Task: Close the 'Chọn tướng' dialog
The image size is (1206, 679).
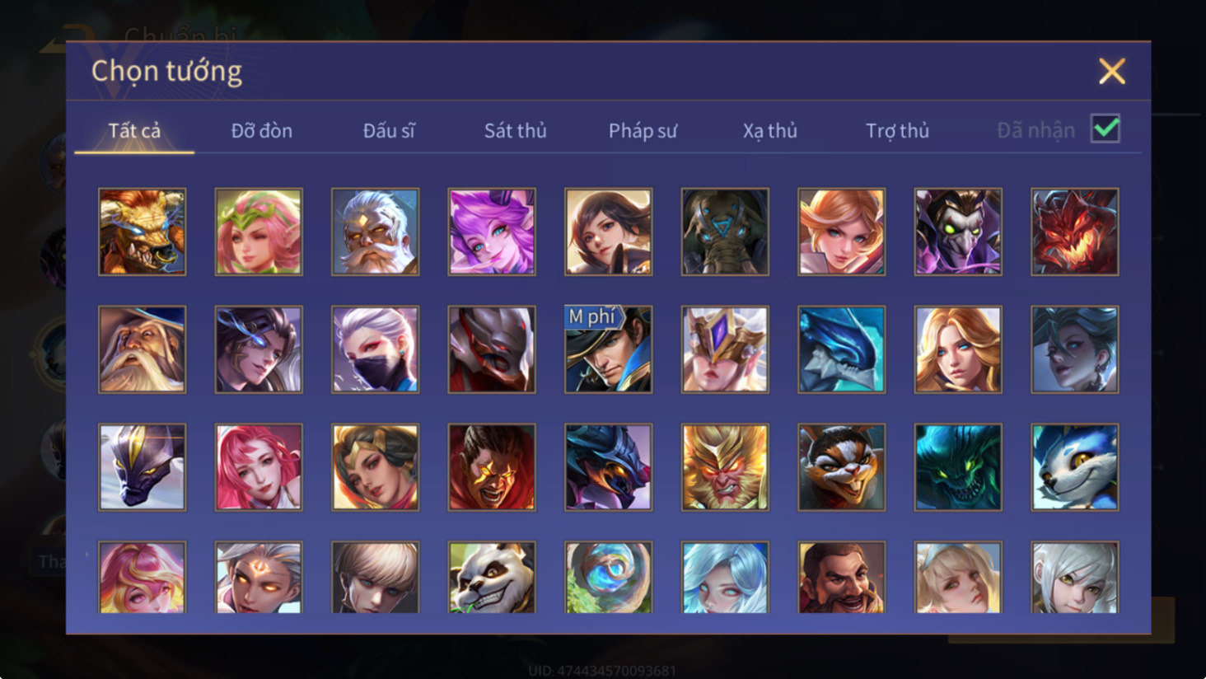Action: click(x=1111, y=72)
